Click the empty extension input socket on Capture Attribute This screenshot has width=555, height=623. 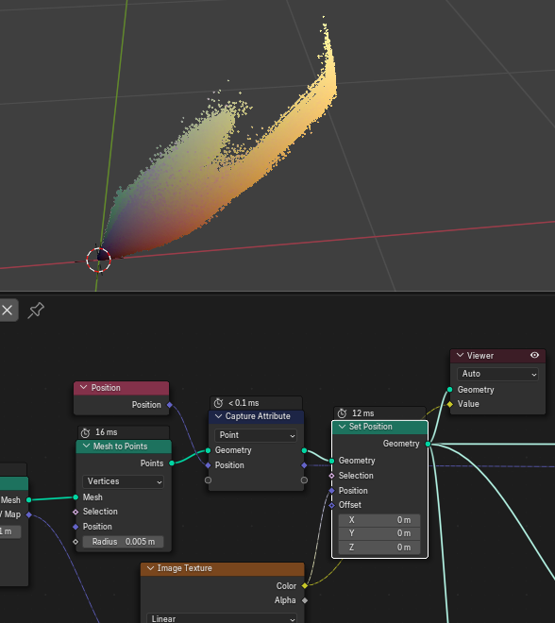pyautogui.click(x=209, y=480)
